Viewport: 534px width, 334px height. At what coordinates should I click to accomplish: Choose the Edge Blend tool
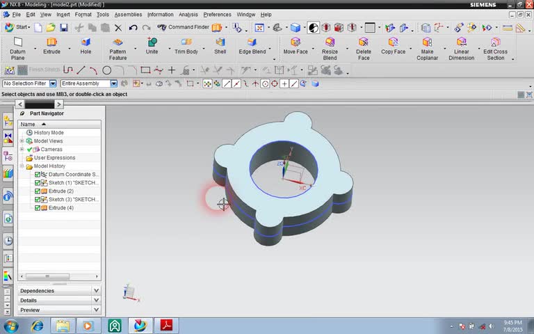click(x=252, y=43)
